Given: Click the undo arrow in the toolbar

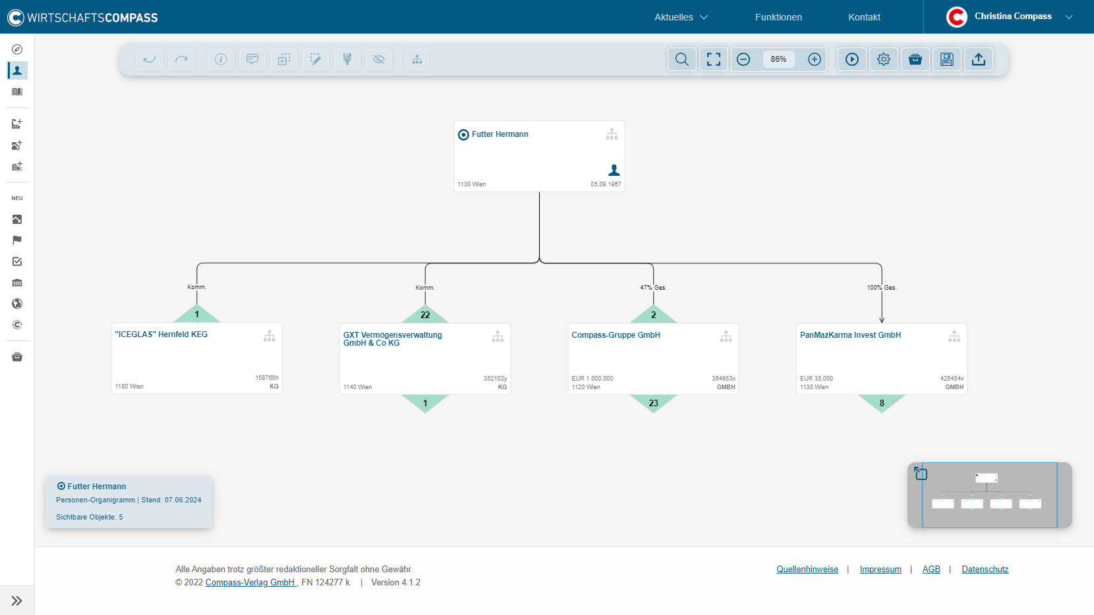Looking at the screenshot, I should click(150, 59).
